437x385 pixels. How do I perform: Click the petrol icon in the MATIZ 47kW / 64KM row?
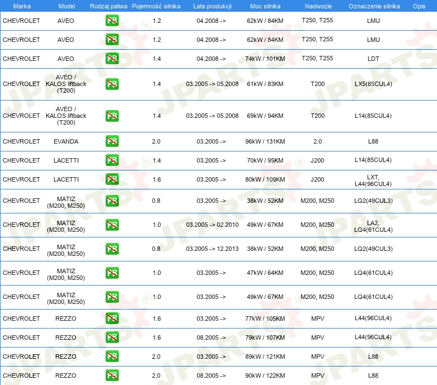112,273
